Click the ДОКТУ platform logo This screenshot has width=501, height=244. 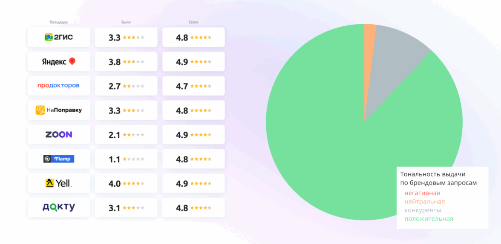(59, 207)
